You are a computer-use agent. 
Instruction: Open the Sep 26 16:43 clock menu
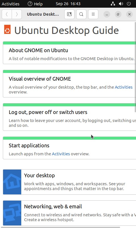68,4
